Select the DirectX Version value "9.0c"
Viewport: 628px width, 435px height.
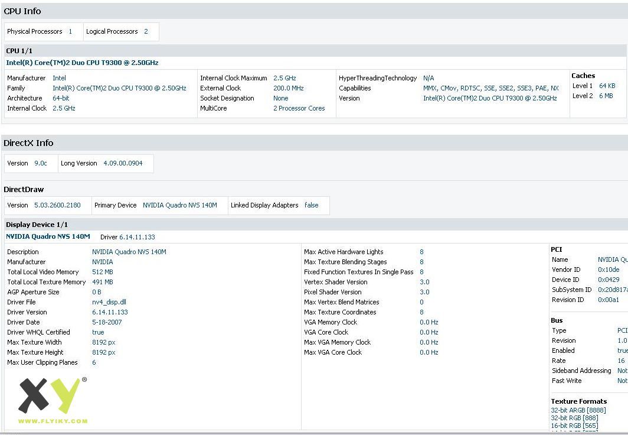tap(41, 163)
